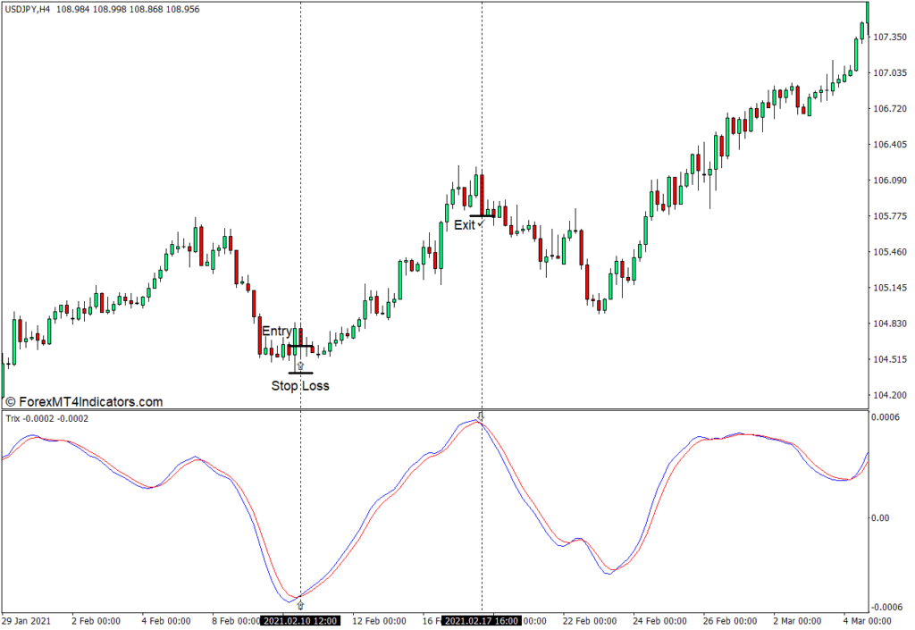This screenshot has width=915, height=630.
Task: Select the Stop Loss text label
Action: pos(300,386)
